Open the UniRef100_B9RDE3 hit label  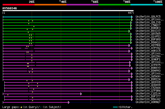click(148, 28)
